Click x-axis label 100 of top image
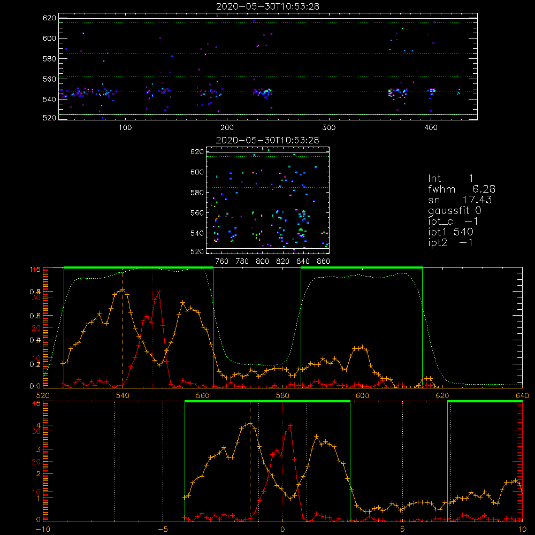Image resolution: width=535 pixels, height=535 pixels. [x=125, y=128]
